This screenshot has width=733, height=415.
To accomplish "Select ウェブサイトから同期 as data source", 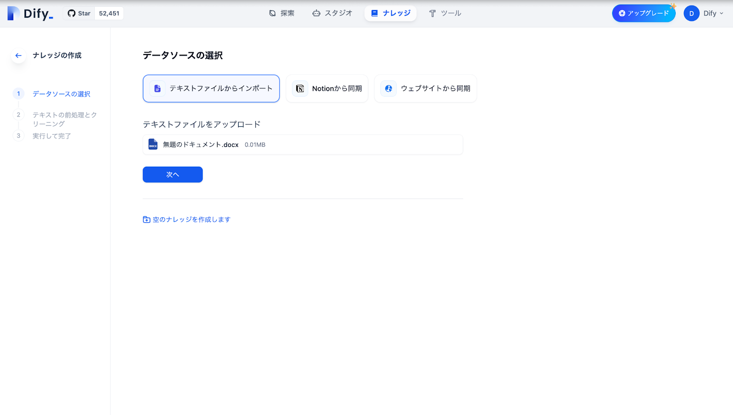I will (x=425, y=88).
